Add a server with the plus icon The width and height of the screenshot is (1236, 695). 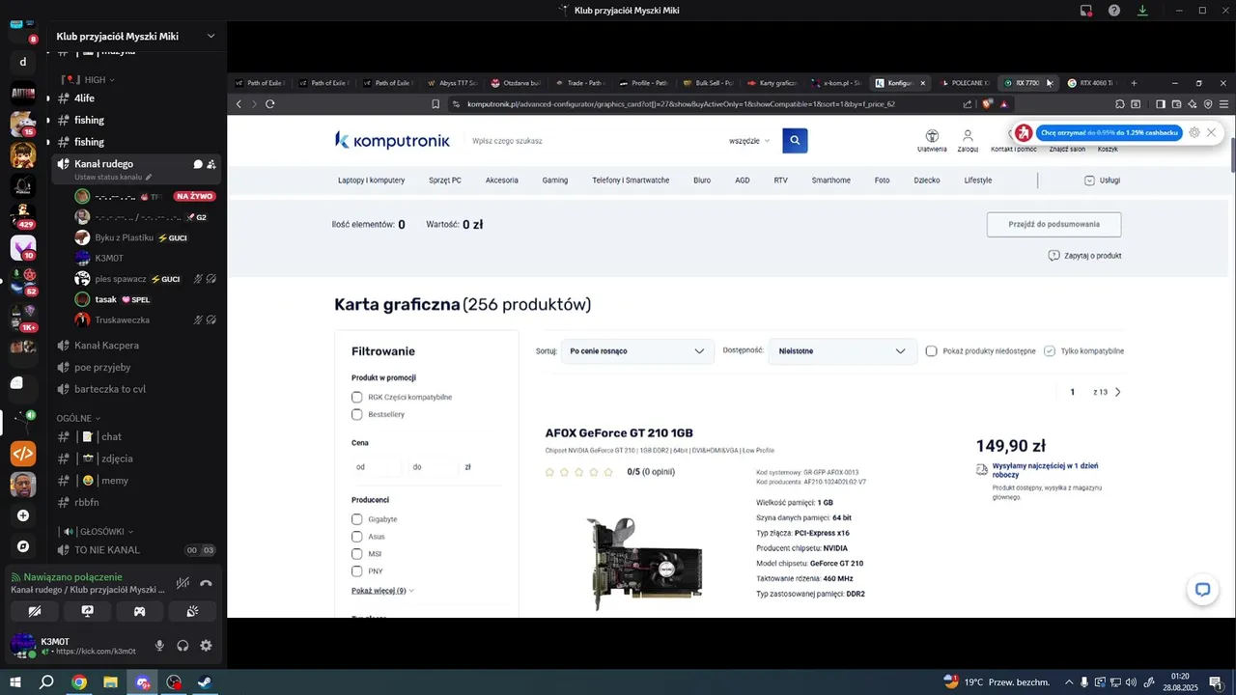[23, 515]
